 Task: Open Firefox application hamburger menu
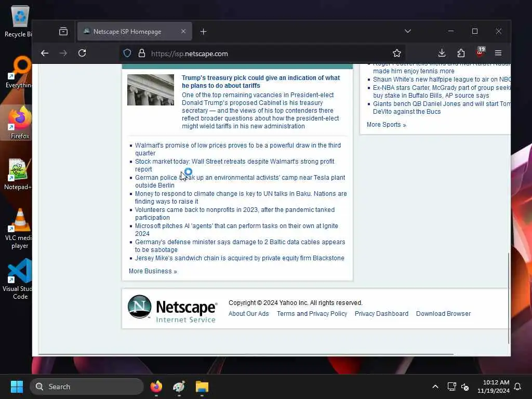(x=498, y=53)
